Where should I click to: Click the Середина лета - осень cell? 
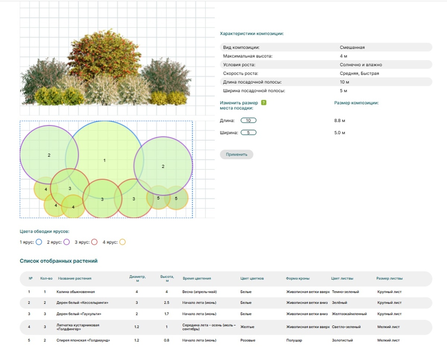[x=209, y=327]
